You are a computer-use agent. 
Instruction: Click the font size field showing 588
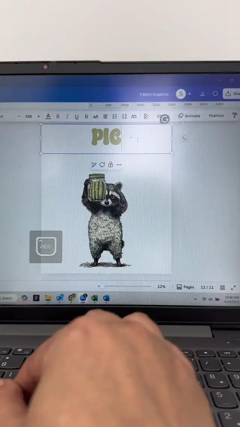pos(28,117)
